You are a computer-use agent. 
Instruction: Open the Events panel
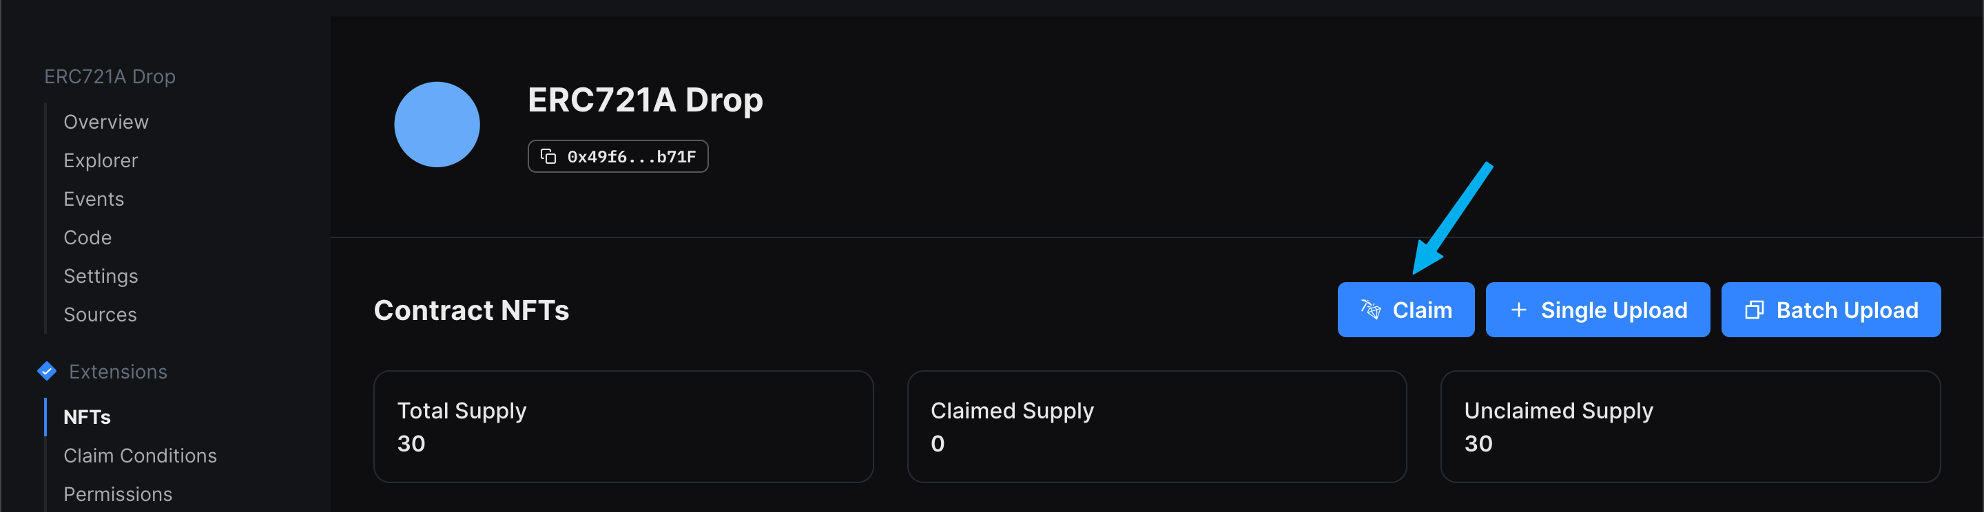coord(94,199)
